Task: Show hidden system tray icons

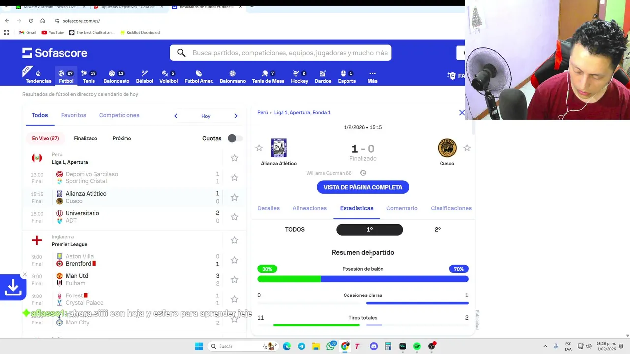Action: click(545, 346)
